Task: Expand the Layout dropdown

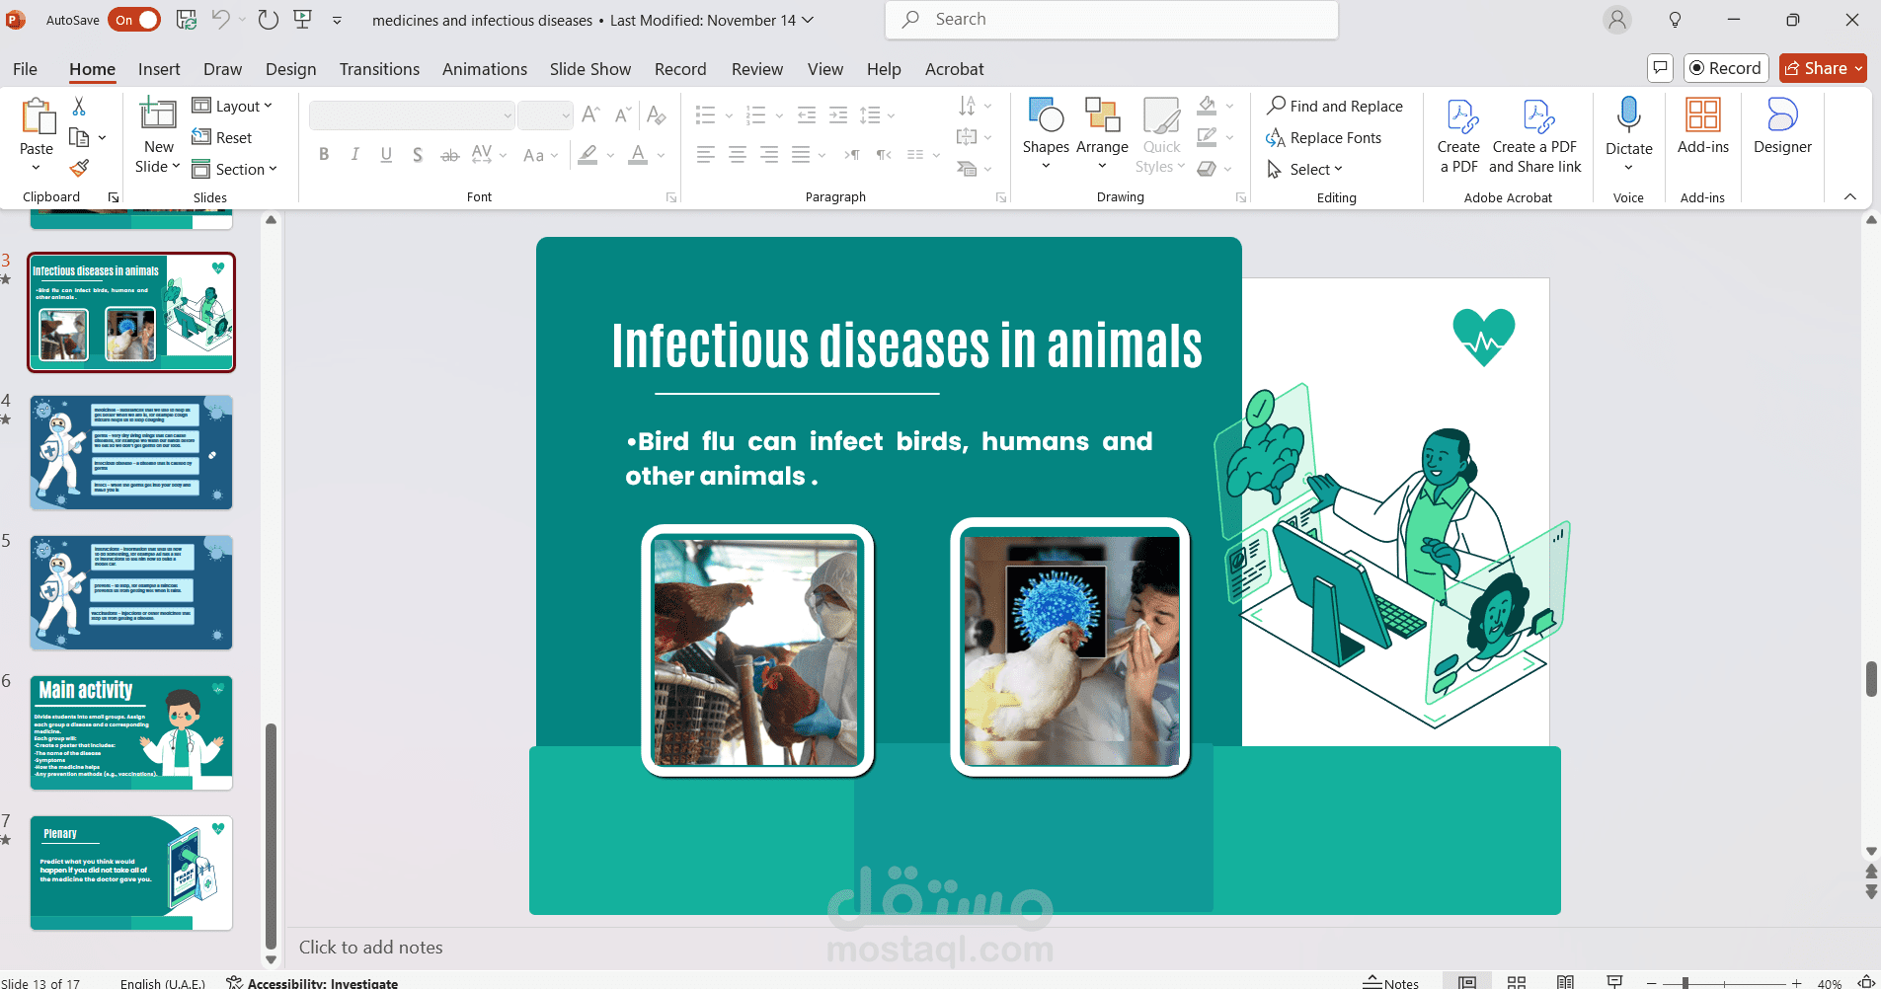Action: point(232,106)
